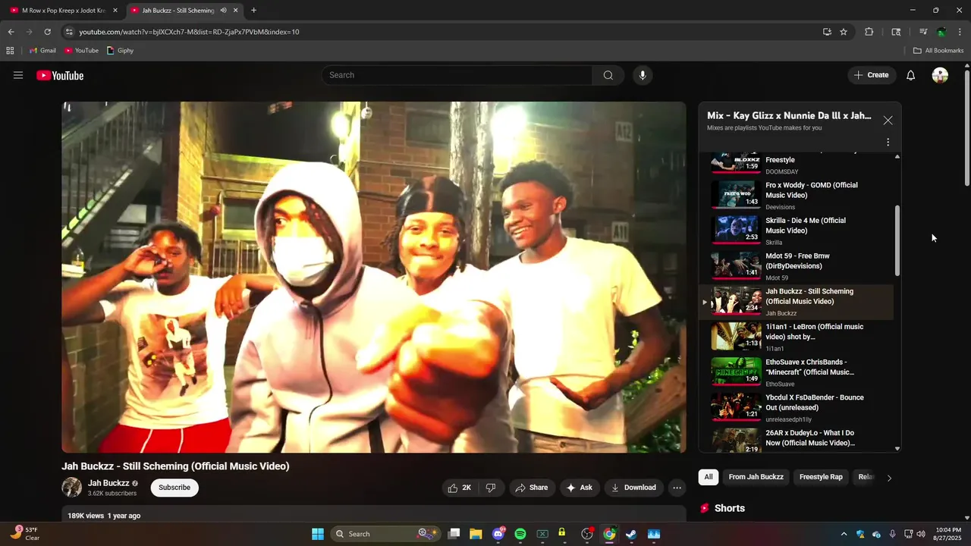The image size is (971, 546).
Task: Start voice search with the microphone icon
Action: click(643, 75)
